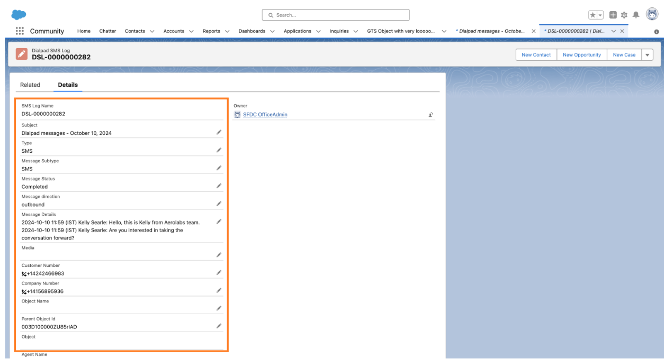Image resolution: width=664 pixels, height=359 pixels.
Task: Click the change owner icon
Action: click(x=432, y=114)
